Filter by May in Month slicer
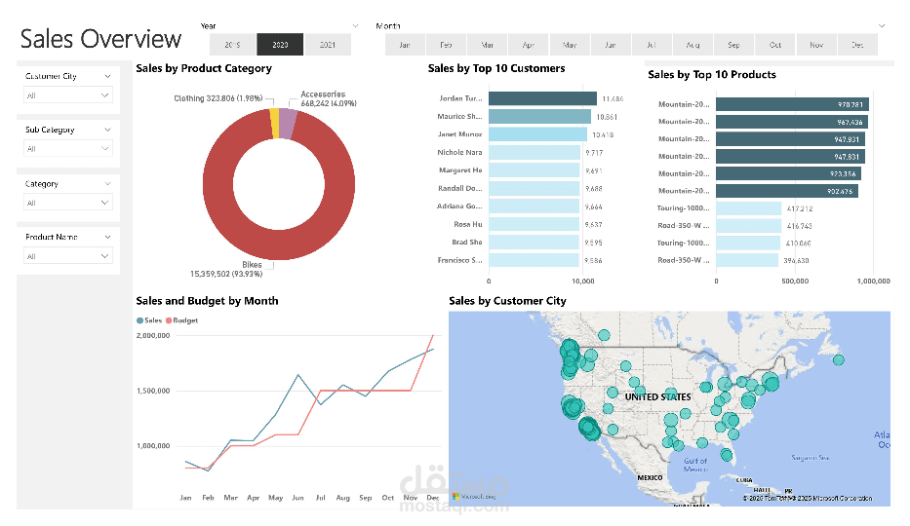Image resolution: width=910 pixels, height=526 pixels. [x=570, y=45]
